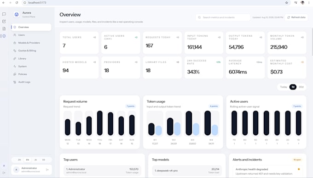
Task: Click the compose note icon in left rail
Action: point(4,21)
